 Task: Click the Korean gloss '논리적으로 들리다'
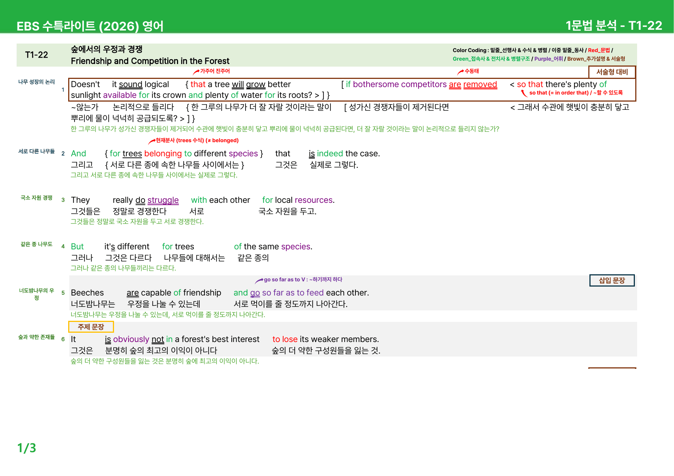coord(143,107)
